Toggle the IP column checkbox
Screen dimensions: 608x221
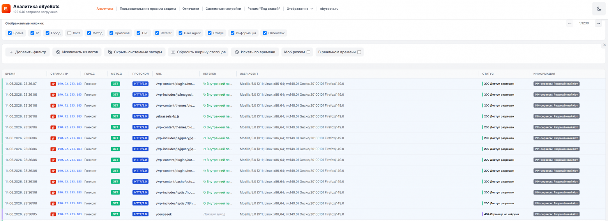click(x=32, y=33)
